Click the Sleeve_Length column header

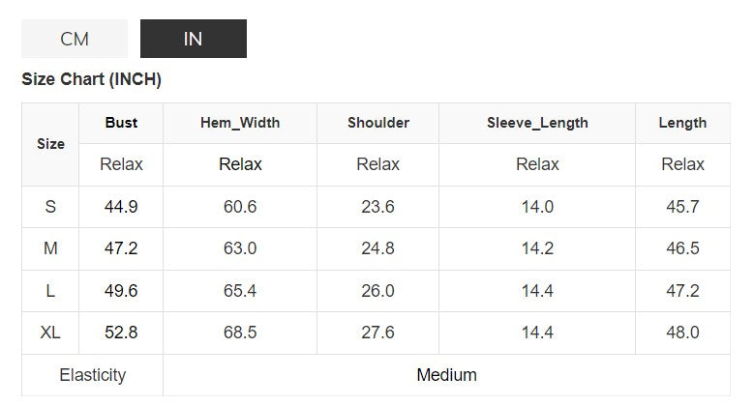coord(537,123)
